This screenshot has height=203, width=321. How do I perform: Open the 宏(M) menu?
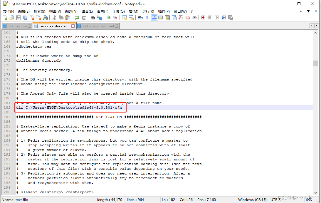(133, 11)
